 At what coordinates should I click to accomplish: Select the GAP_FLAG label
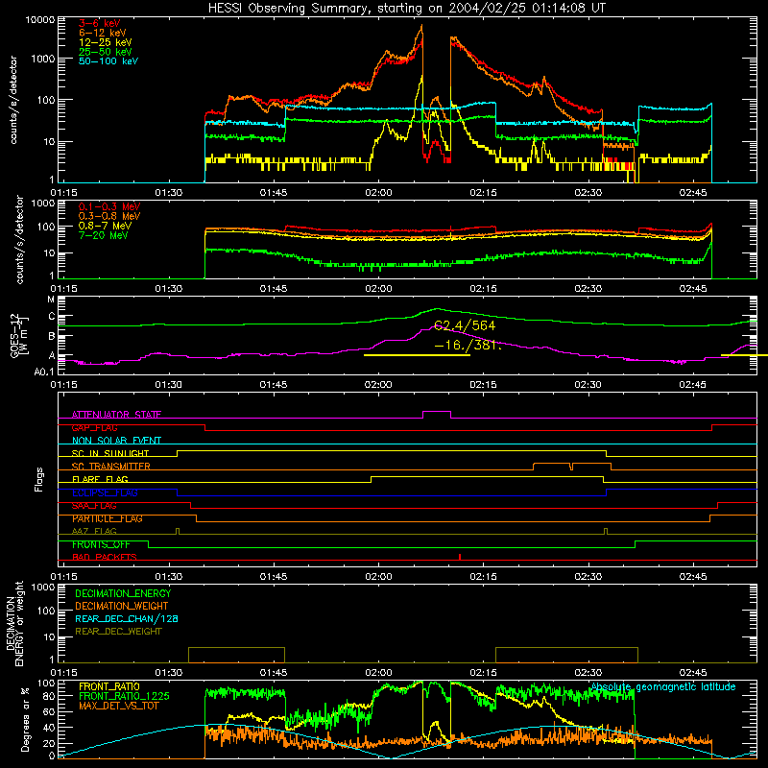click(94, 427)
